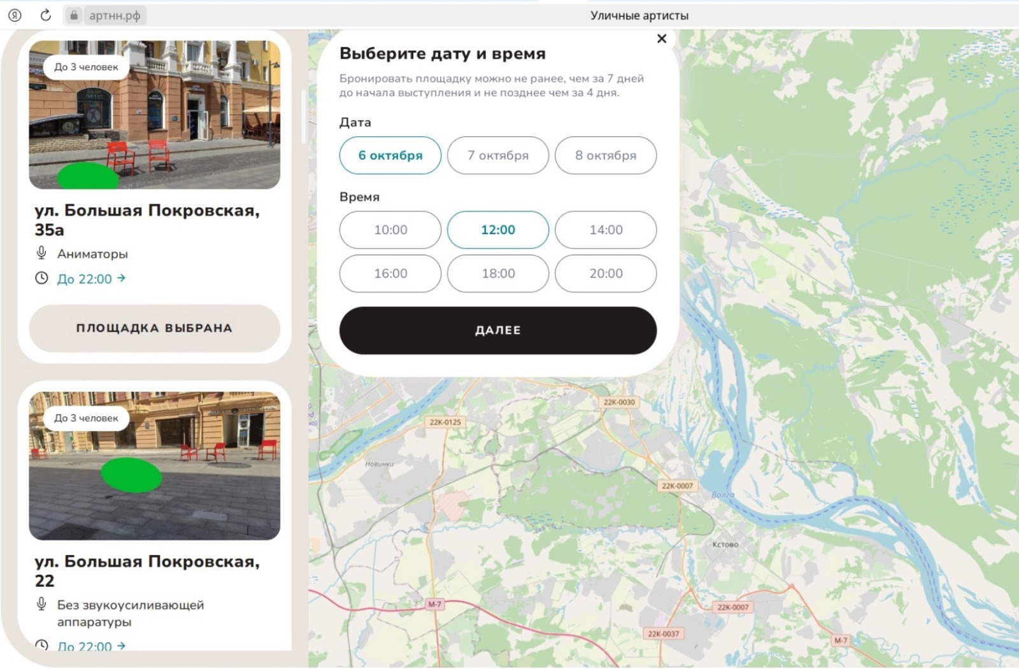The image size is (1019, 669).
Task: Choose the 18:00 time slot
Action: (x=497, y=274)
